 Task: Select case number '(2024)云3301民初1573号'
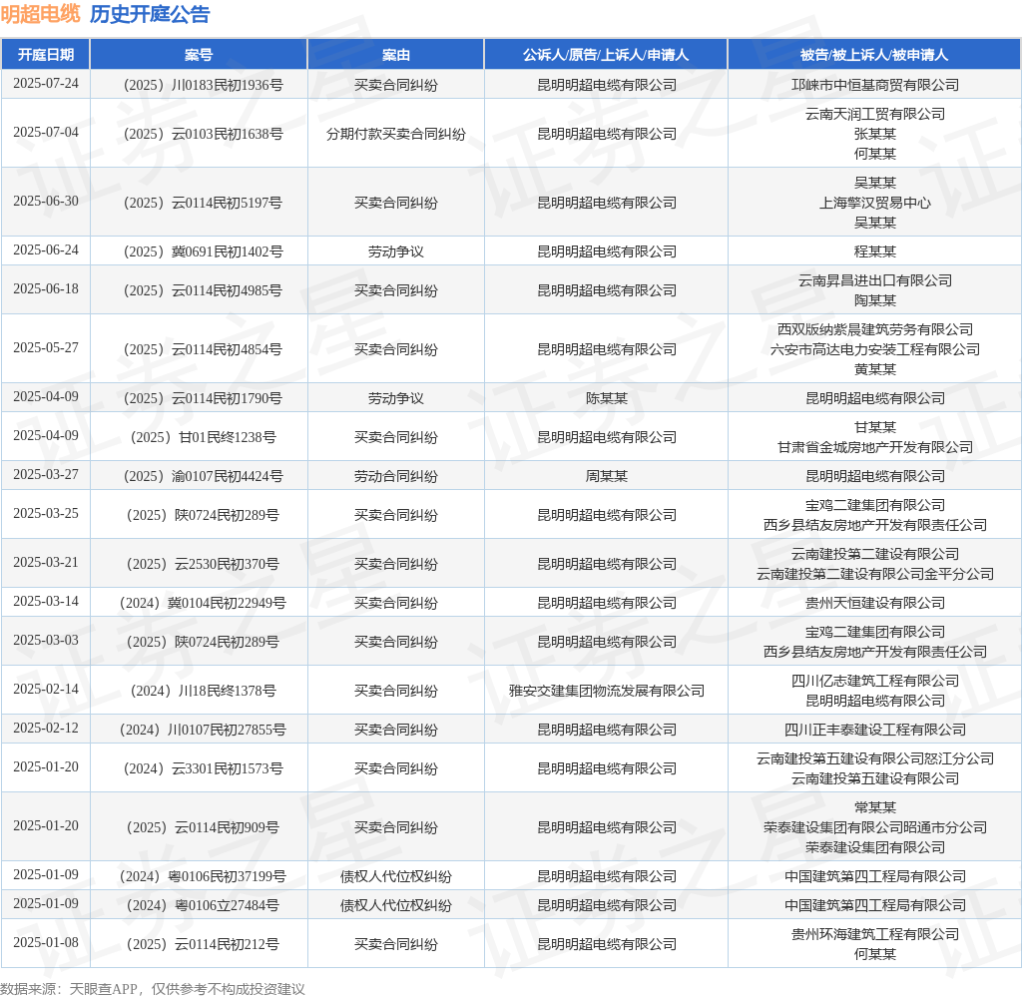203,769
